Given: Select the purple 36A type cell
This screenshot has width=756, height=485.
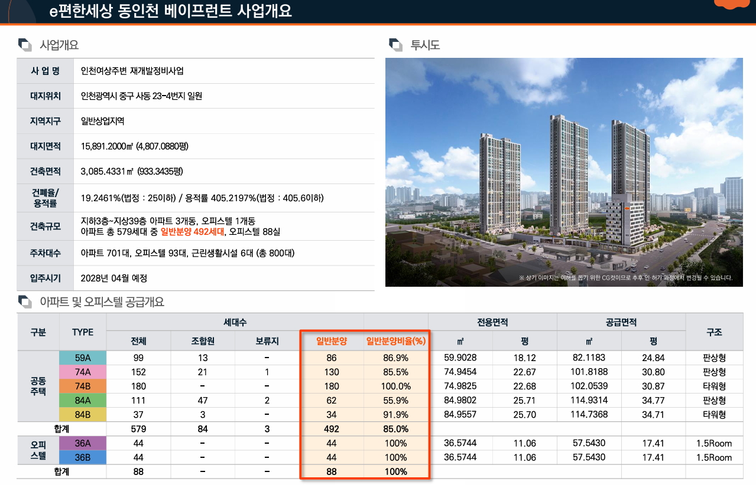Looking at the screenshot, I should tap(83, 444).
